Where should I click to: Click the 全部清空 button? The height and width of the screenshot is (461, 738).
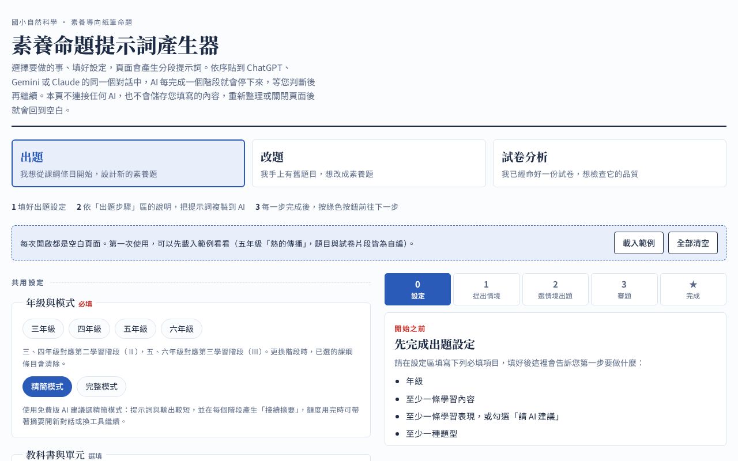pos(693,243)
